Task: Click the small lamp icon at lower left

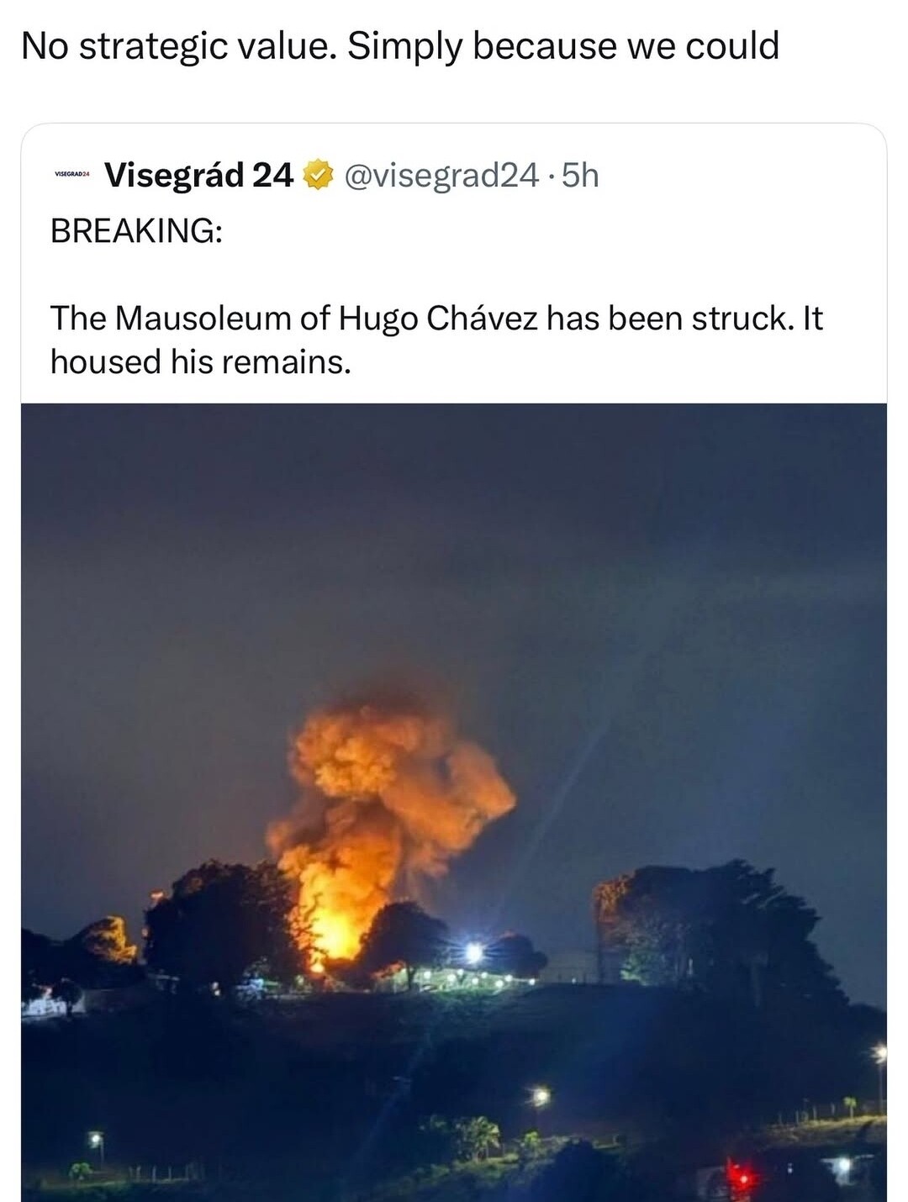Action: (x=95, y=1141)
